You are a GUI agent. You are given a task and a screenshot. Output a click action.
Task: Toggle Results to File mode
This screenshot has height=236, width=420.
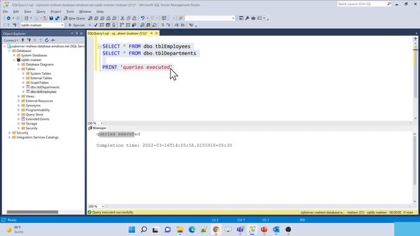pyautogui.click(x=154, y=25)
